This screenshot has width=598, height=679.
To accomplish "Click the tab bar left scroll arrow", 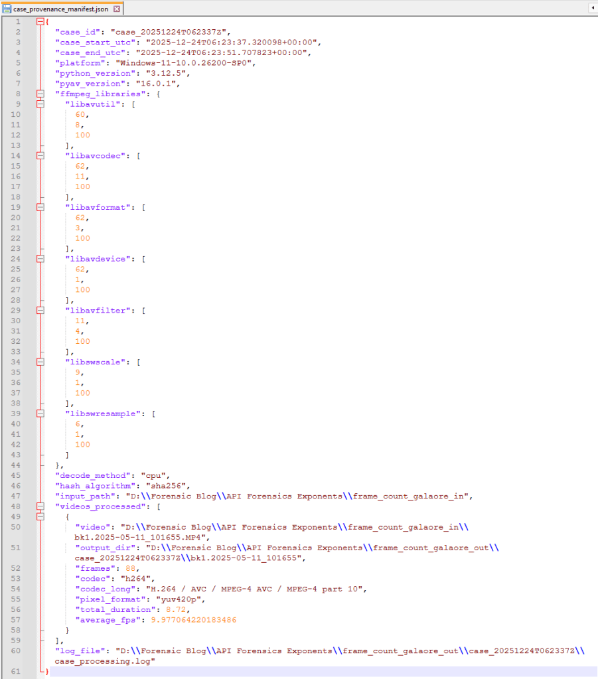I will [591, 9].
